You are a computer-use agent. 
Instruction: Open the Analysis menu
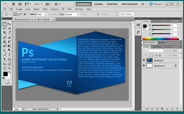pyautogui.click(x=54, y=9)
